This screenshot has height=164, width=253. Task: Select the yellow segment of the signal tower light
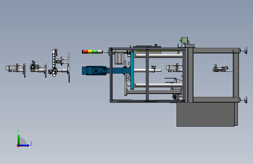(90, 52)
